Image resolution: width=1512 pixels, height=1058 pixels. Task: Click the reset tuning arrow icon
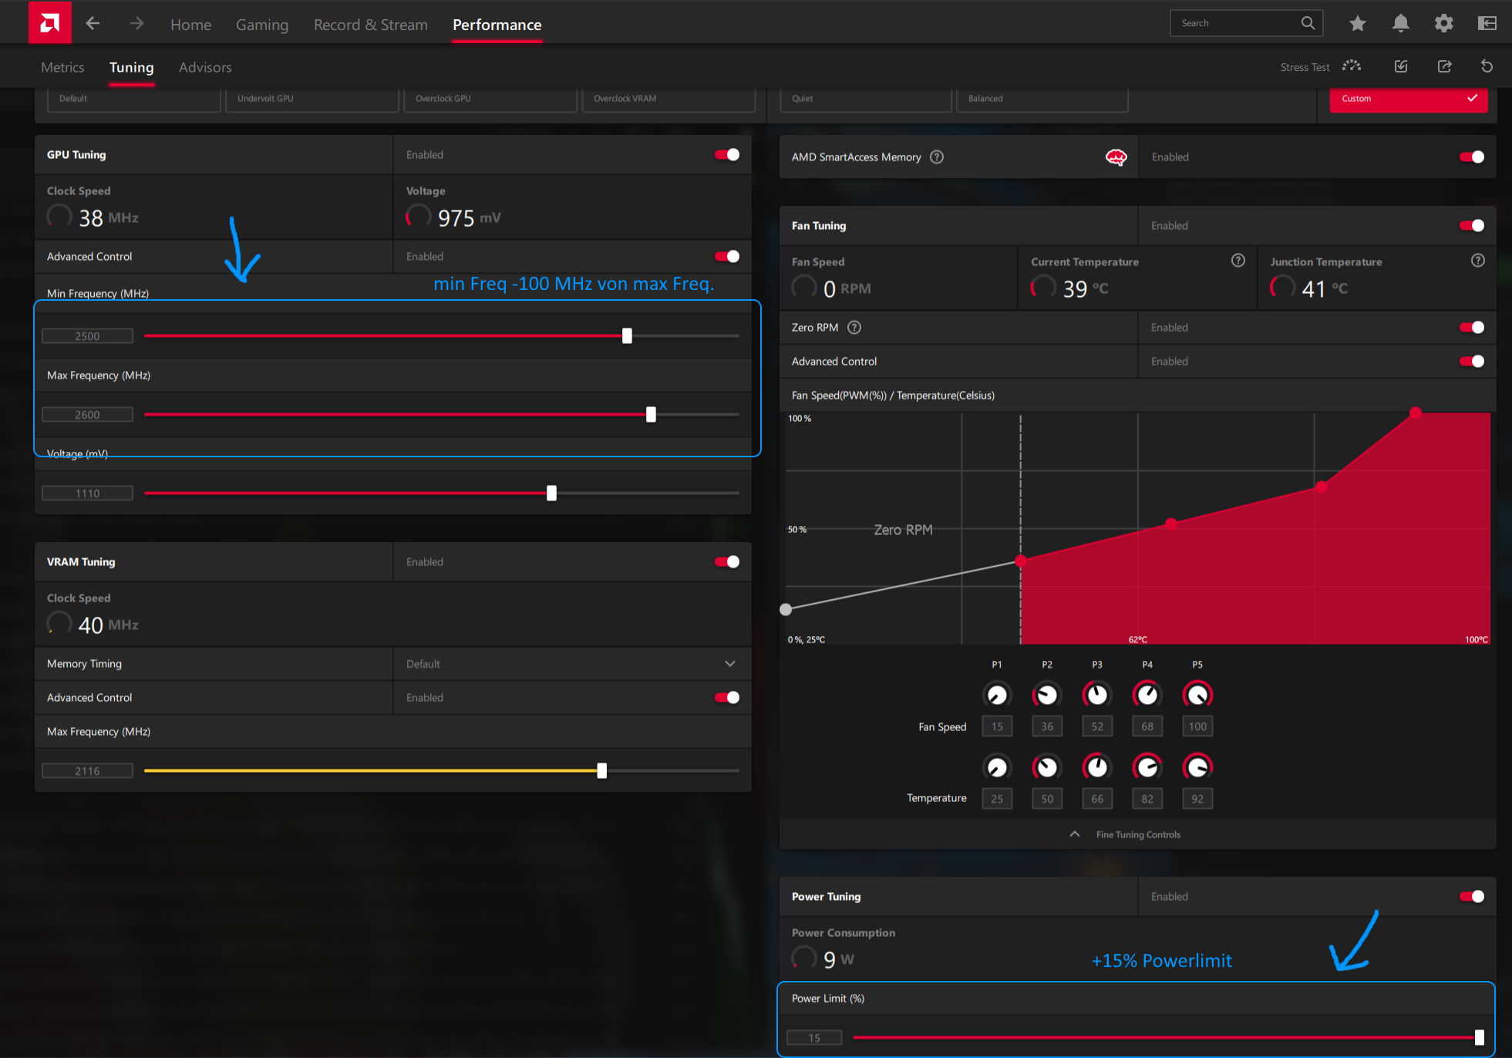[1487, 66]
